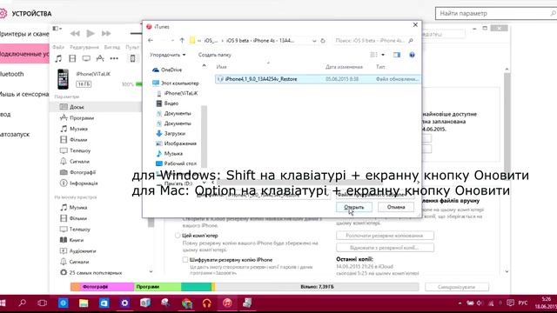The image size is (557, 313).
Task: Skip to previous track in iTunes
Action: (x=75, y=33)
